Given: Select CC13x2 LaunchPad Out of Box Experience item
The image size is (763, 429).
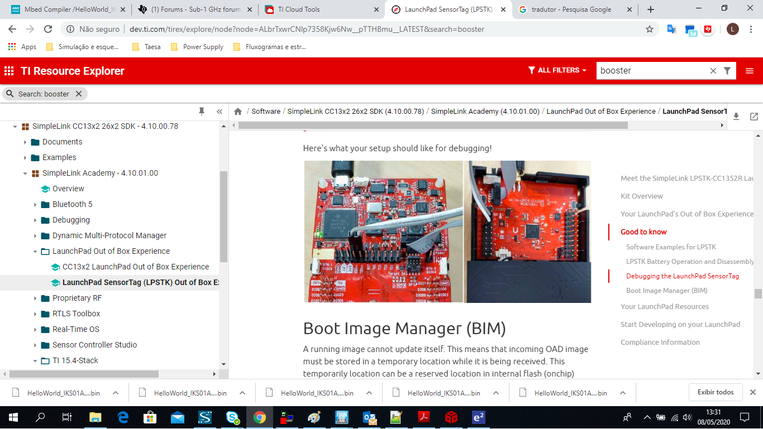Looking at the screenshot, I should click(x=136, y=267).
